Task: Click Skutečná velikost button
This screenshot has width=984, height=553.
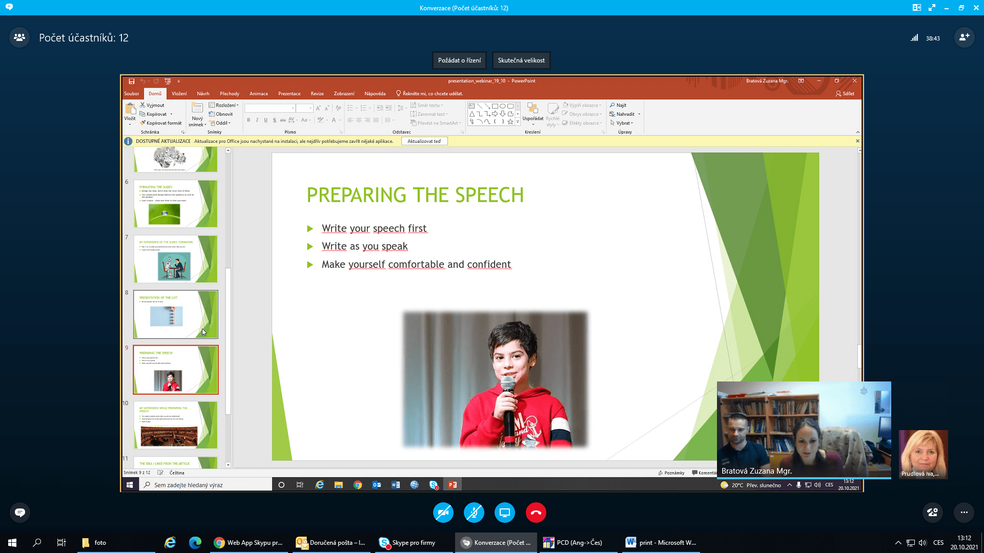Action: click(521, 60)
